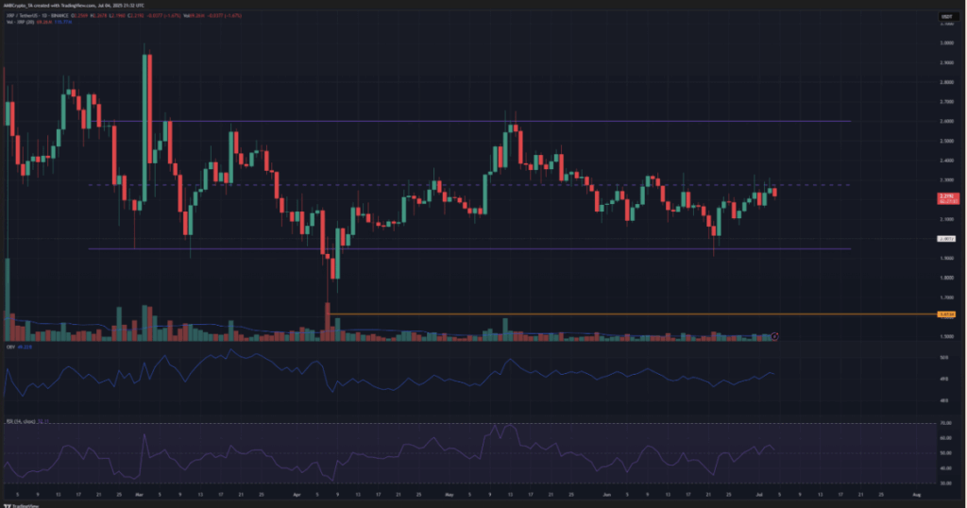Click the Mar label on time axis
The height and width of the screenshot is (508, 967).
point(139,495)
